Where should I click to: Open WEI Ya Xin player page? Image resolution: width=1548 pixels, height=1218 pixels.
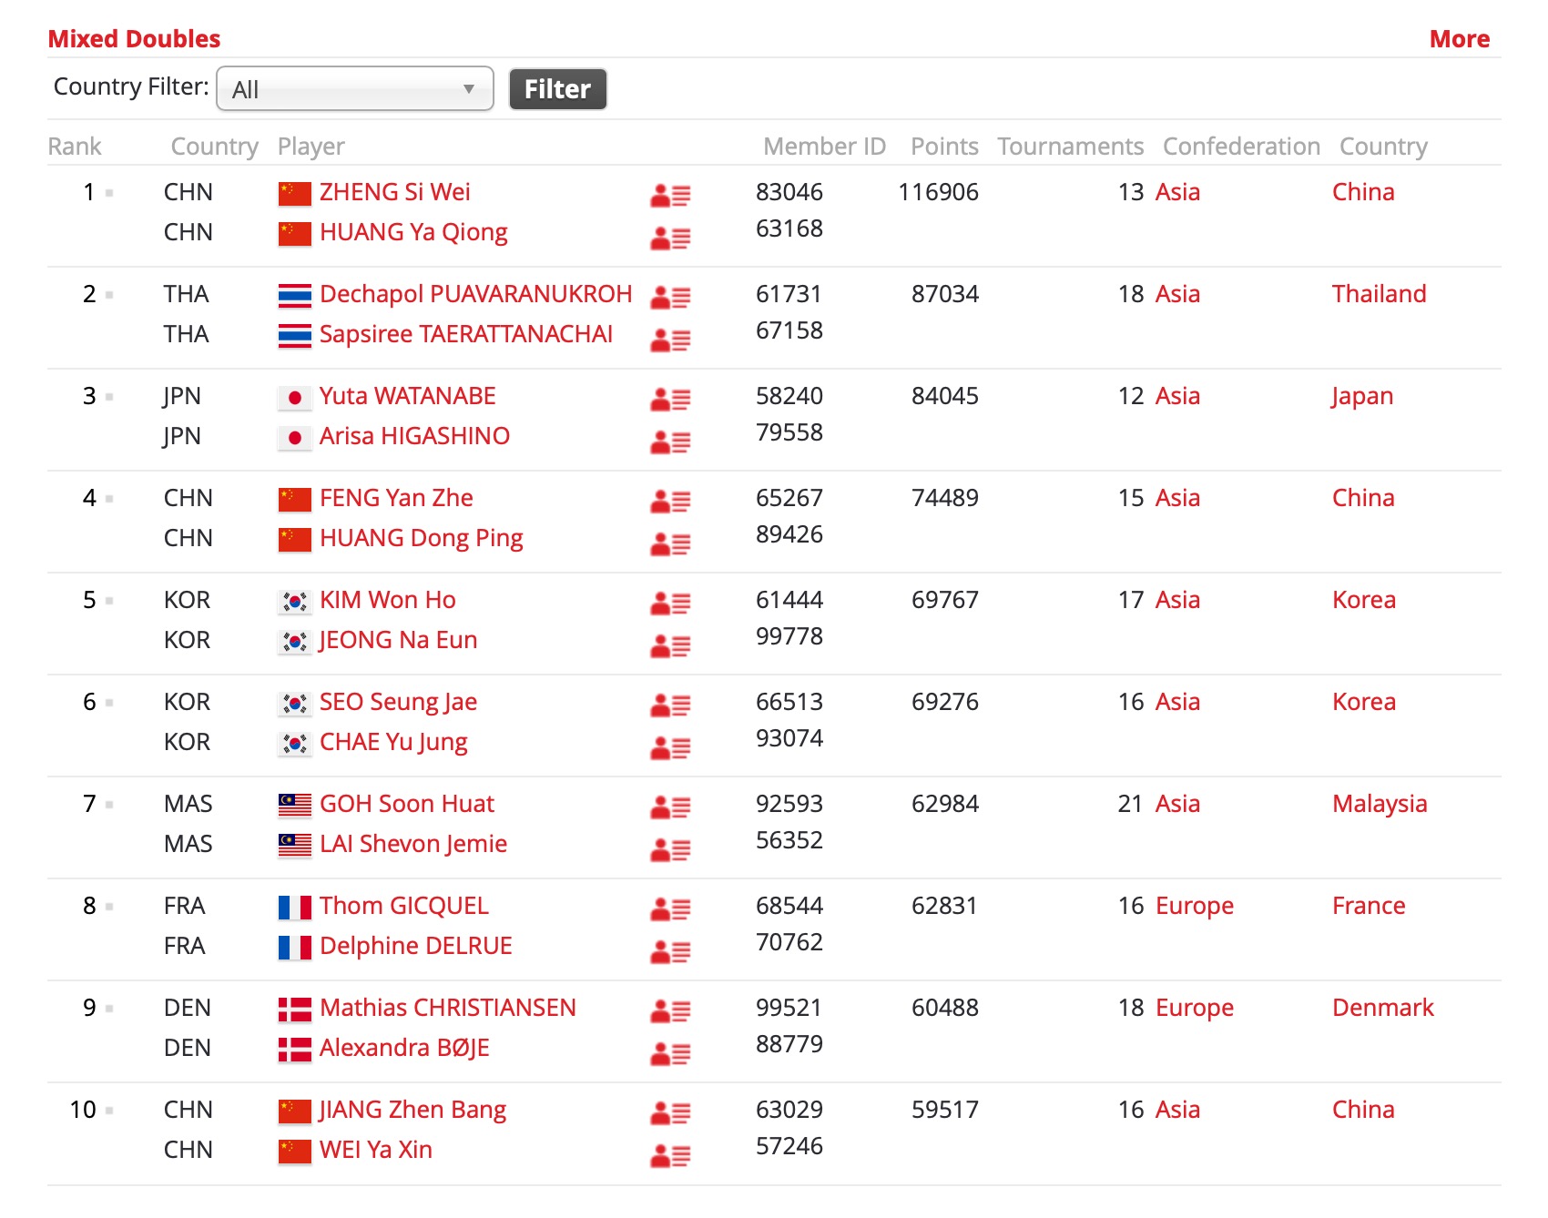pos(375,1150)
